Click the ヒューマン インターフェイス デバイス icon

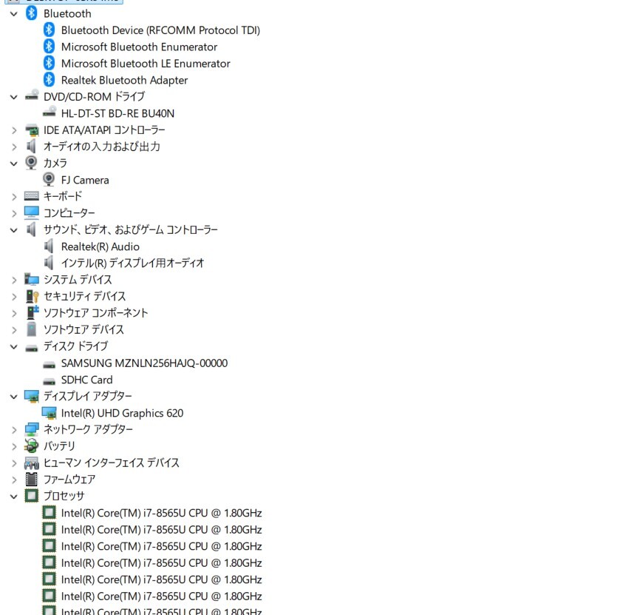32,463
